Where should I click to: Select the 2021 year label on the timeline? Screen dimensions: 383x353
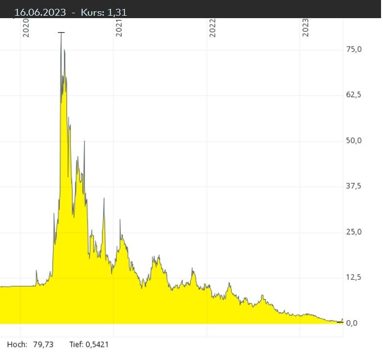(x=119, y=29)
